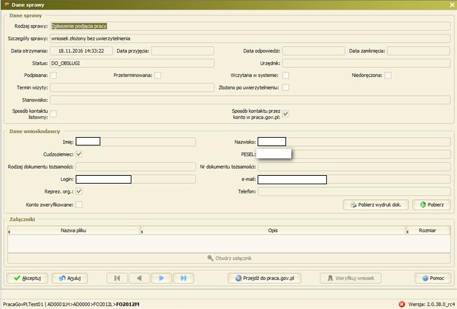Screen dimensions: 457x309
Task: Go to the previous record arrow
Action: tap(139, 278)
